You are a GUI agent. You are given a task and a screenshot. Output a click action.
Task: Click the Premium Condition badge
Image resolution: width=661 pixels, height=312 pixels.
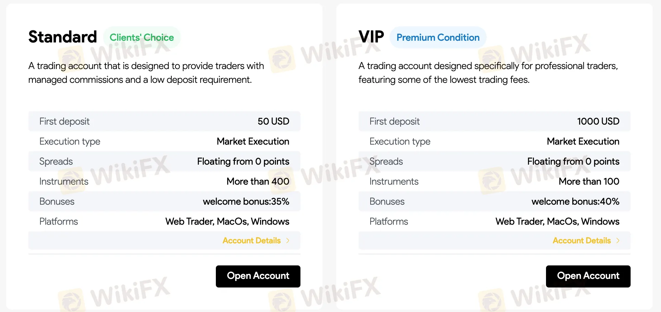[438, 37]
